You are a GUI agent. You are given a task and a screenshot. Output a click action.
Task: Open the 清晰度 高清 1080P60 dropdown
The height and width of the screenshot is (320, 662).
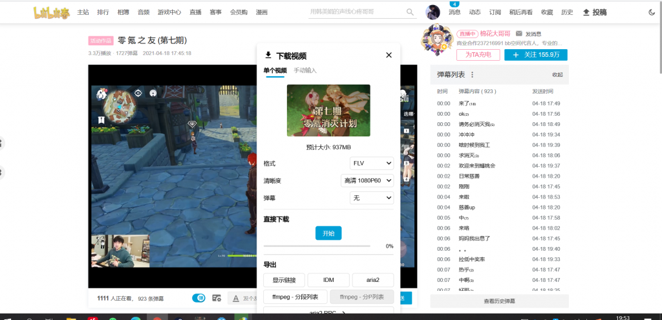coord(367,180)
